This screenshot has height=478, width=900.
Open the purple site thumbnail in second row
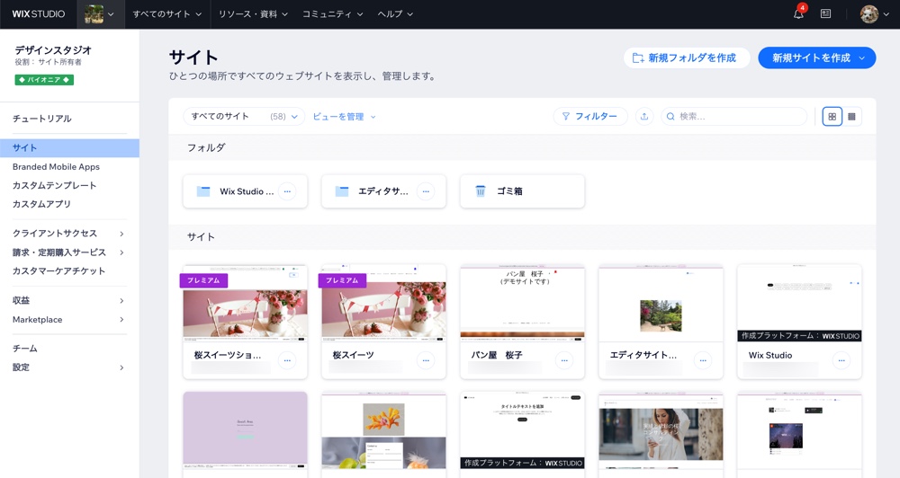point(245,430)
